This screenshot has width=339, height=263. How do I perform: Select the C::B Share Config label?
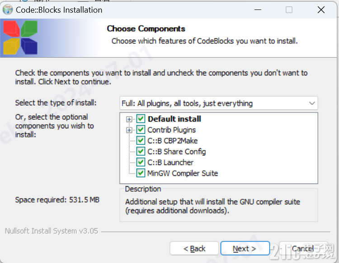point(176,151)
